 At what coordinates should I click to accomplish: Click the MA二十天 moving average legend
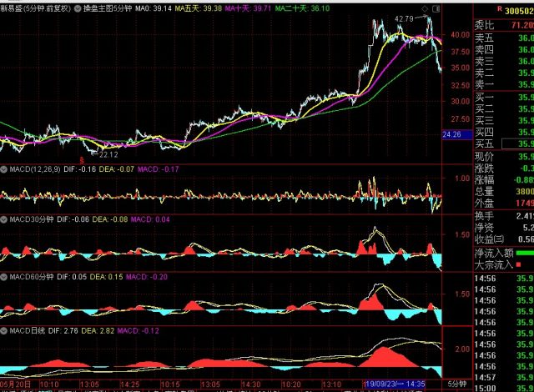(303, 8)
